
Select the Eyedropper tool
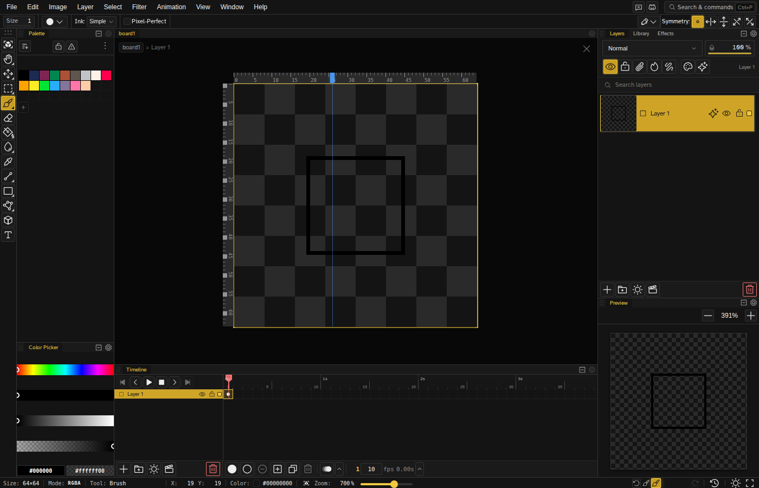point(8,162)
